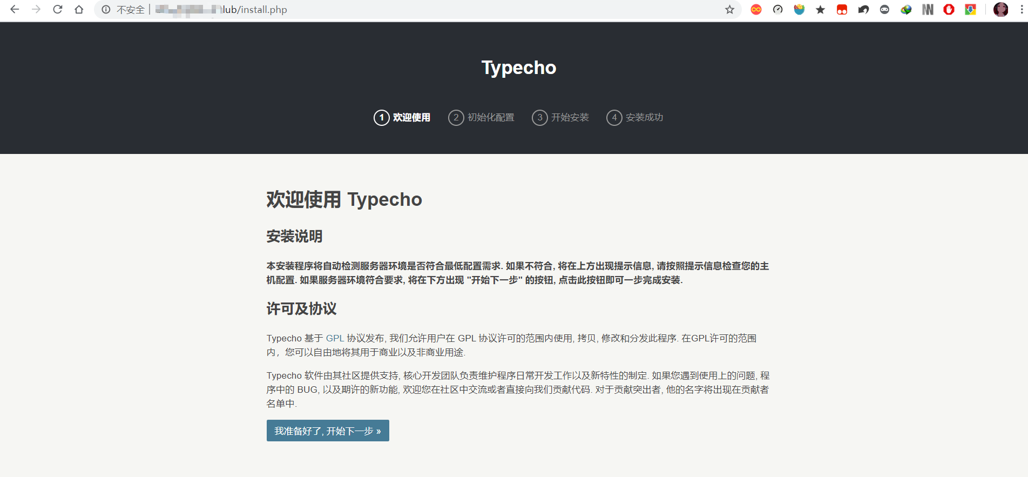This screenshot has height=477, width=1028.
Task: Click the 不安全 label in address bar
Action: (x=131, y=10)
